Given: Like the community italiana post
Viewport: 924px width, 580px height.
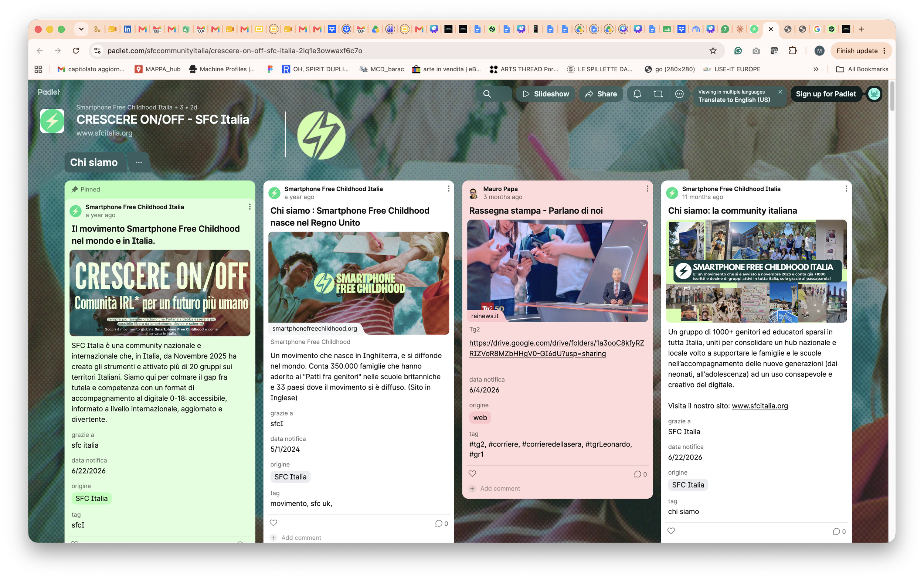Looking at the screenshot, I should click(x=671, y=531).
